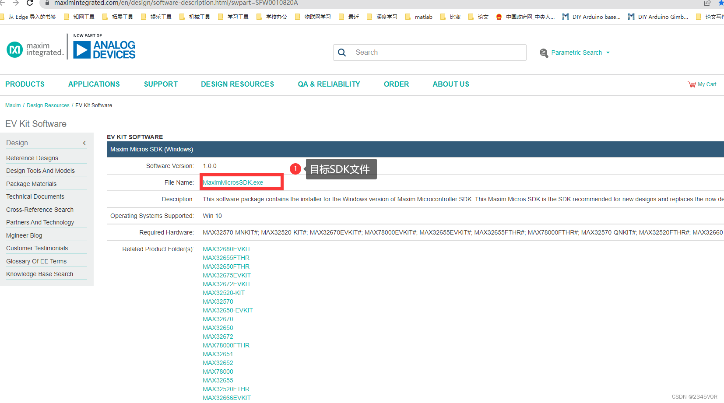This screenshot has height=403, width=724.
Task: Click the browser forward arrow
Action: click(16, 3)
